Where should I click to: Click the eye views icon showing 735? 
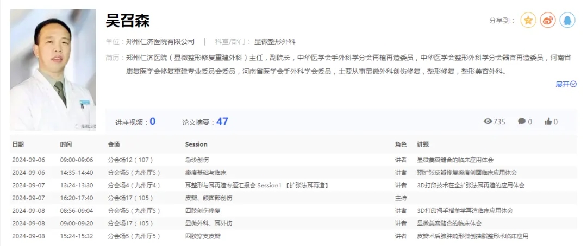pos(488,122)
